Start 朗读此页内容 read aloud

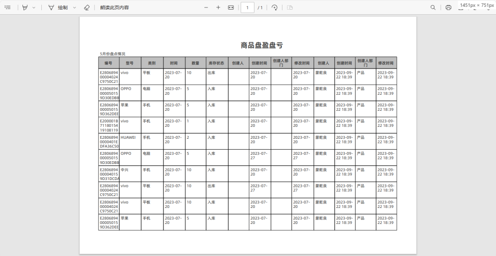click(114, 7)
